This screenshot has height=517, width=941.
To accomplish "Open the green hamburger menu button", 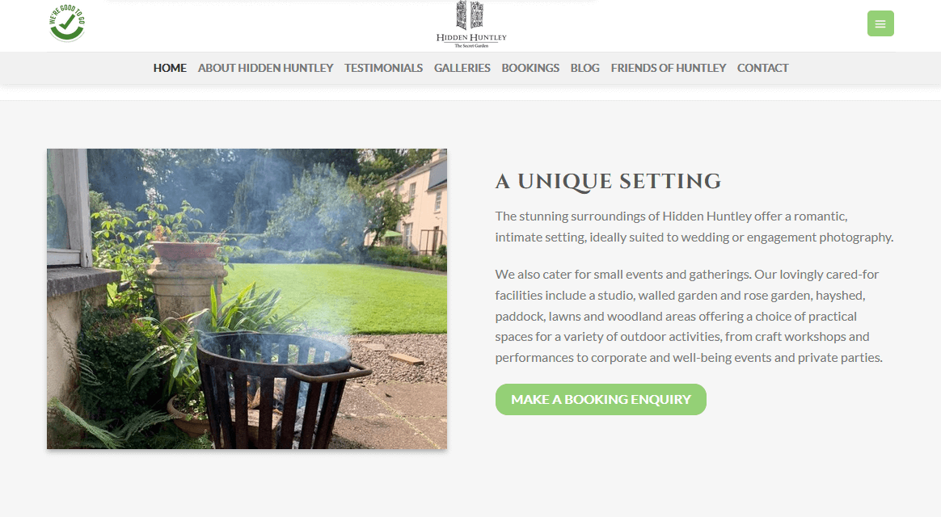I will tap(880, 23).
